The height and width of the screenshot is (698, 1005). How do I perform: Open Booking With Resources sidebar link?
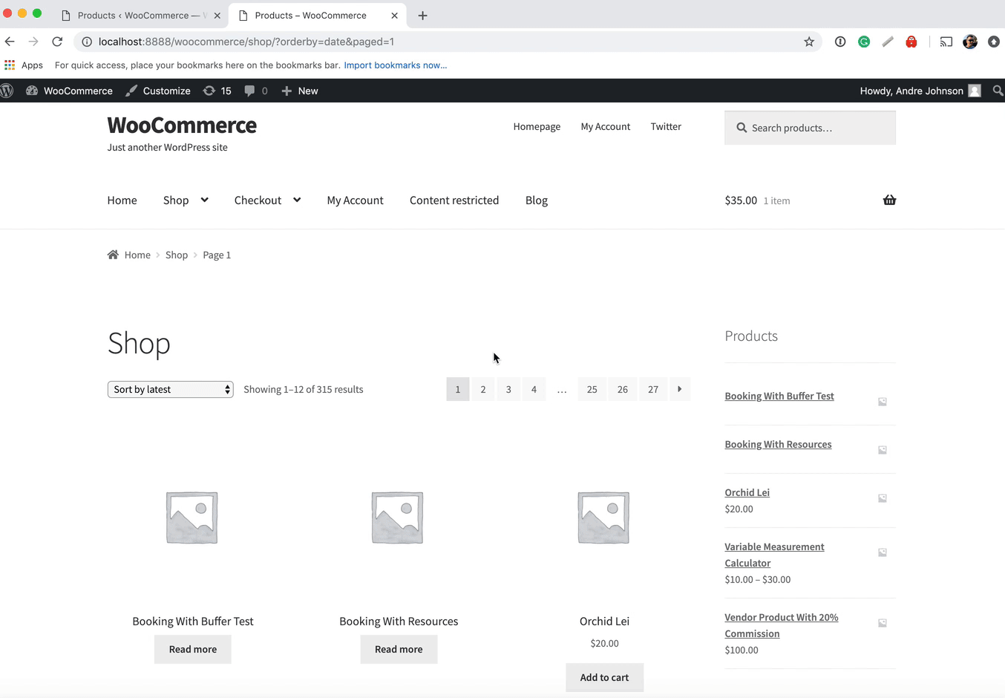[x=778, y=444]
